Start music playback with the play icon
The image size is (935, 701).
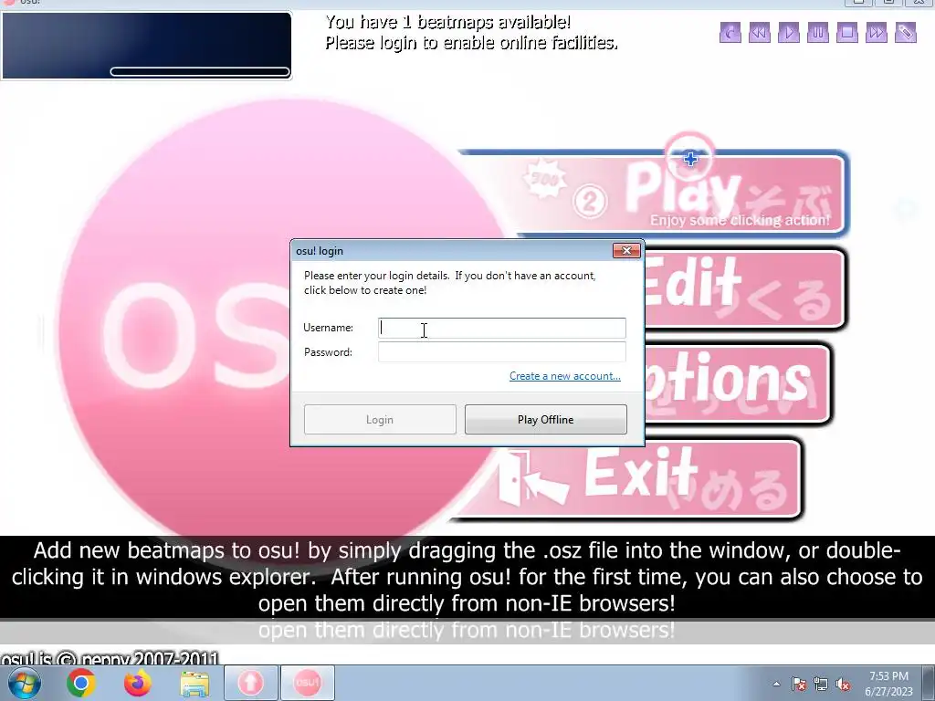click(789, 32)
